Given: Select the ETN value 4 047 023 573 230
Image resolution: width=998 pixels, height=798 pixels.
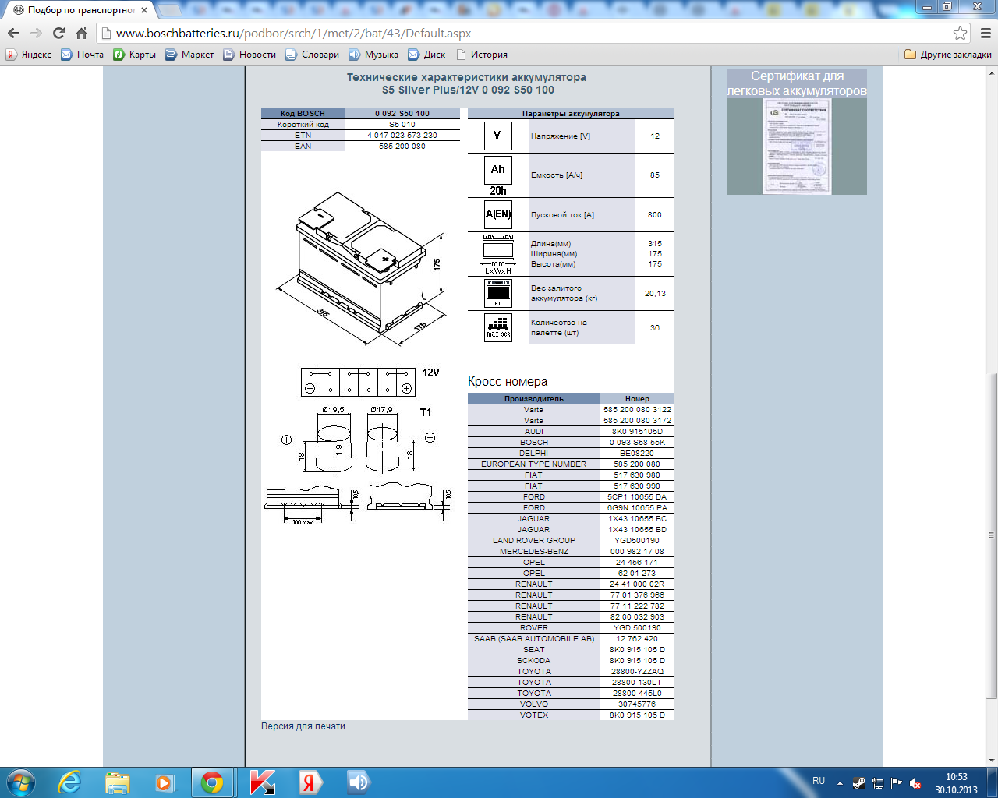Looking at the screenshot, I should [402, 136].
